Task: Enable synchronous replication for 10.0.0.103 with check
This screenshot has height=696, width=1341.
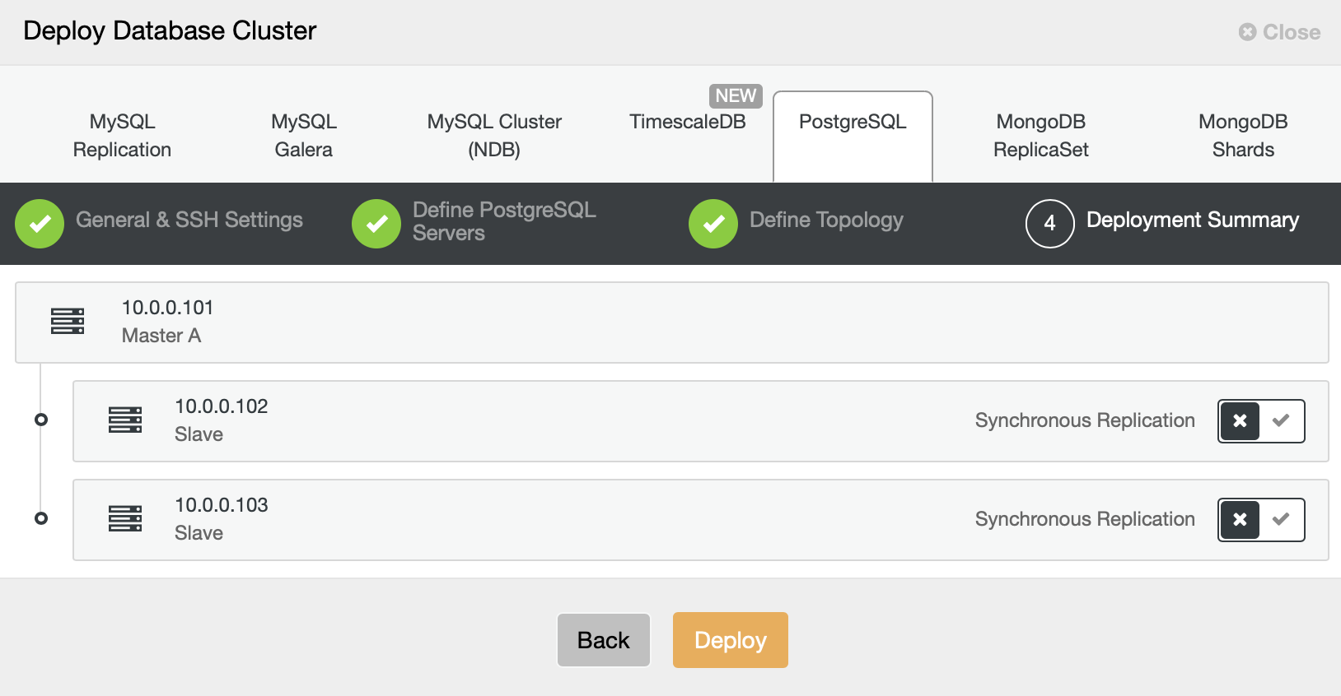Action: pos(1281,520)
